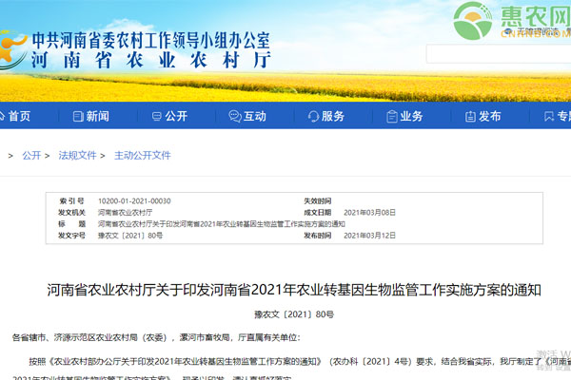Screen dimensions: 571x380
Task: Click the headset icon beside 服务
Action: pyautogui.click(x=313, y=117)
